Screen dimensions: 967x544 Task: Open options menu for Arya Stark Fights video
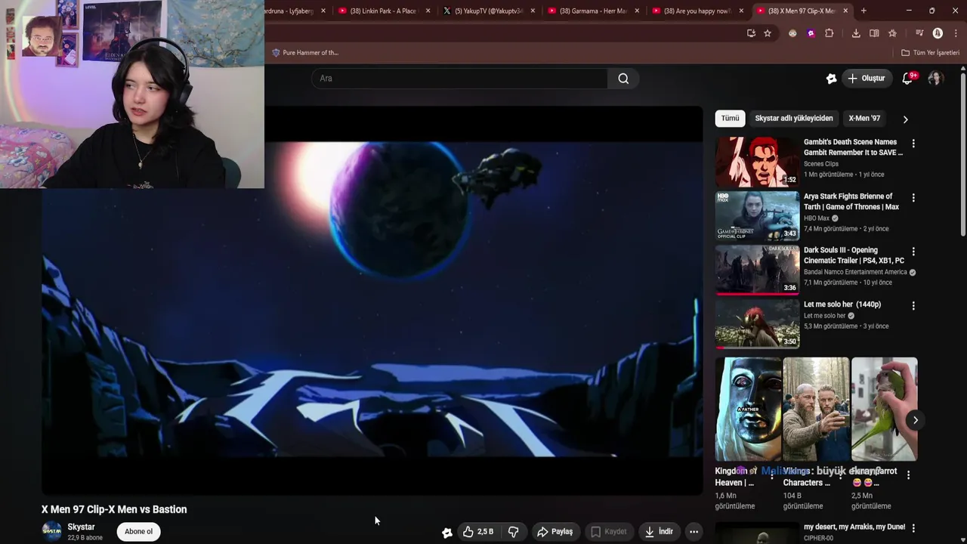[913, 198]
